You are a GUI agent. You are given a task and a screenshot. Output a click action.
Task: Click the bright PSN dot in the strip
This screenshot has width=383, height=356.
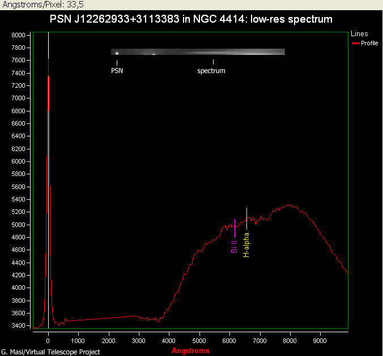click(x=117, y=53)
